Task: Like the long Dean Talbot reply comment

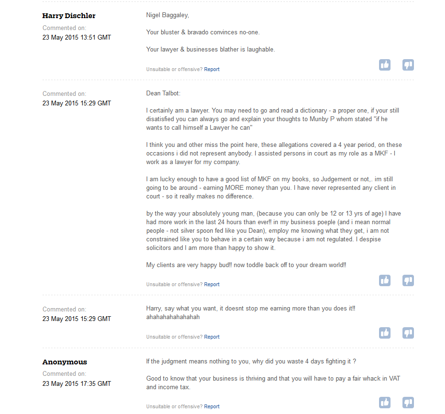Action: [x=385, y=280]
